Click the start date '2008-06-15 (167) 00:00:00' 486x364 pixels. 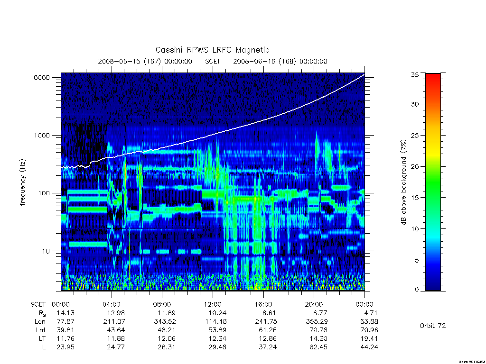145,61
